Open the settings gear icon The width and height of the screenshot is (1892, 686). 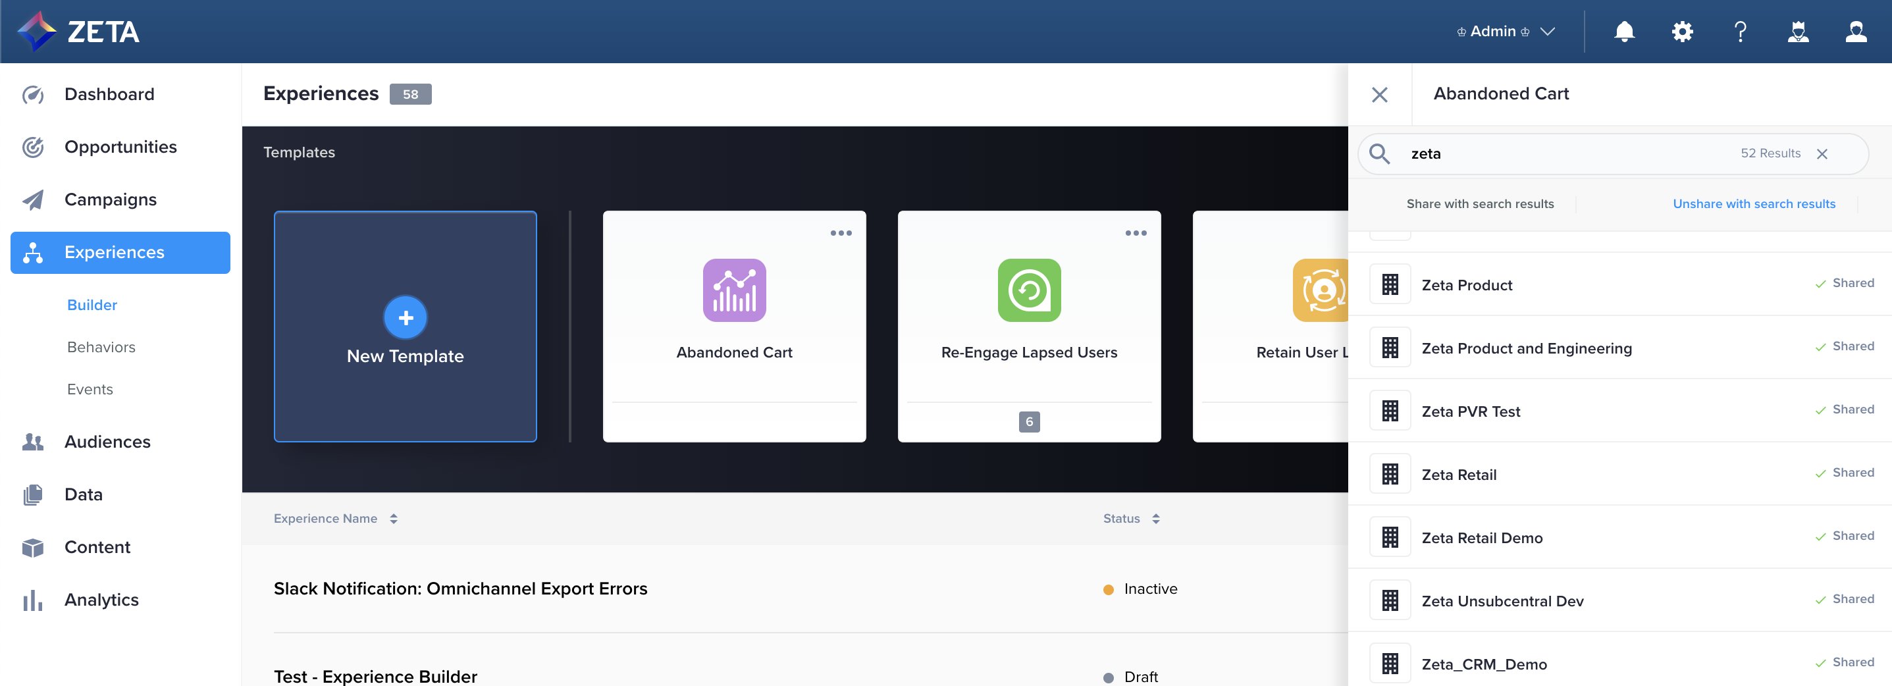point(1682,32)
